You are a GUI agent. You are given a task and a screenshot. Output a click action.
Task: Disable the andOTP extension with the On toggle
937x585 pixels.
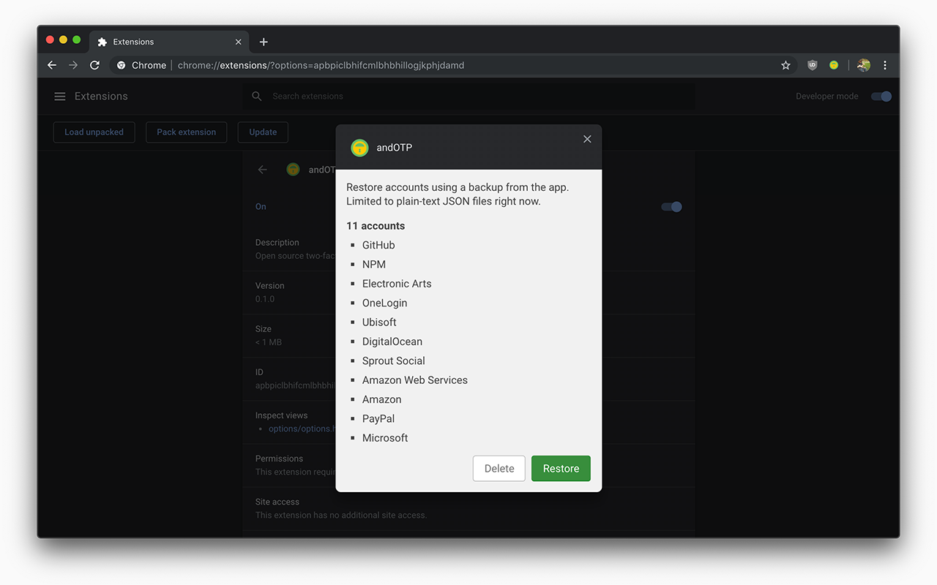671,206
